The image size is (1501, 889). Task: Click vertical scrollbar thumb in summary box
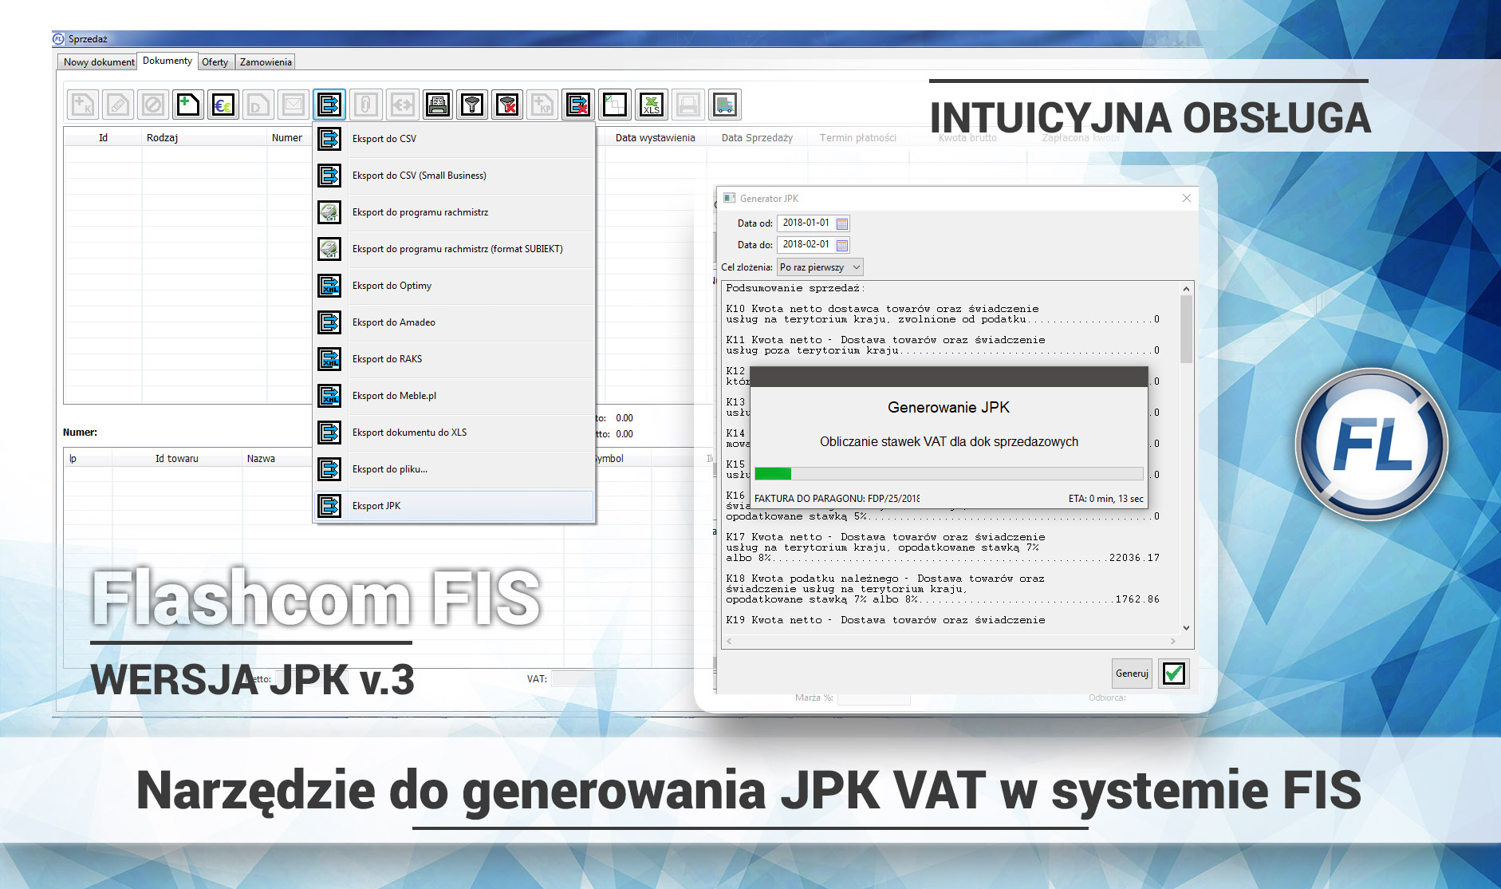[1186, 328]
